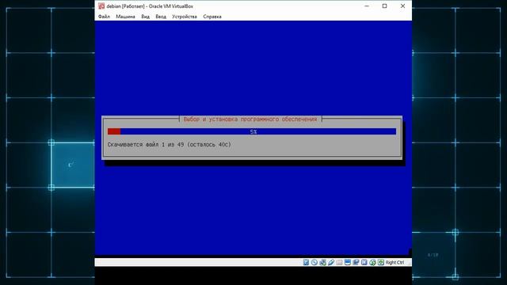The image size is (507, 285).
Task: Click the network adapter status icon
Action: pos(322,262)
